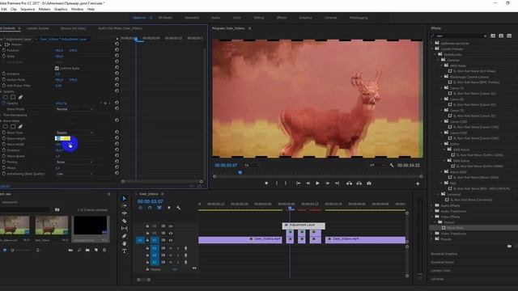Toggle V3 track output eye

171,226
